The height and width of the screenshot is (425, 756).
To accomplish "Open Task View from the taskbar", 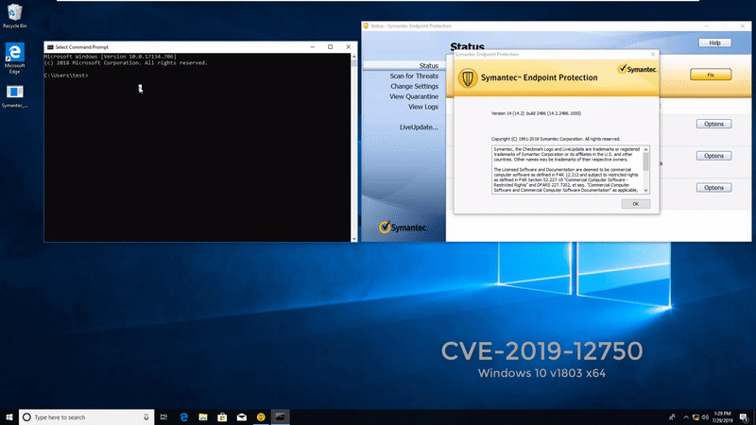I will 164,416.
